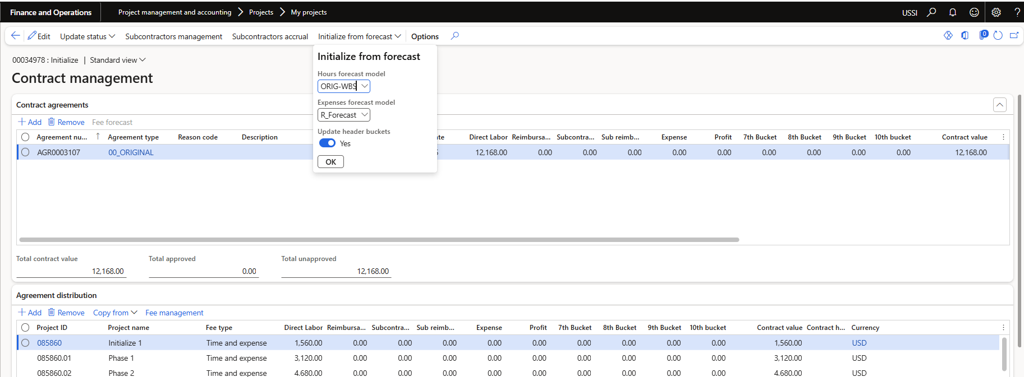This screenshot has width=1024, height=377.
Task: Click the refresh page icon
Action: pyautogui.click(x=998, y=36)
